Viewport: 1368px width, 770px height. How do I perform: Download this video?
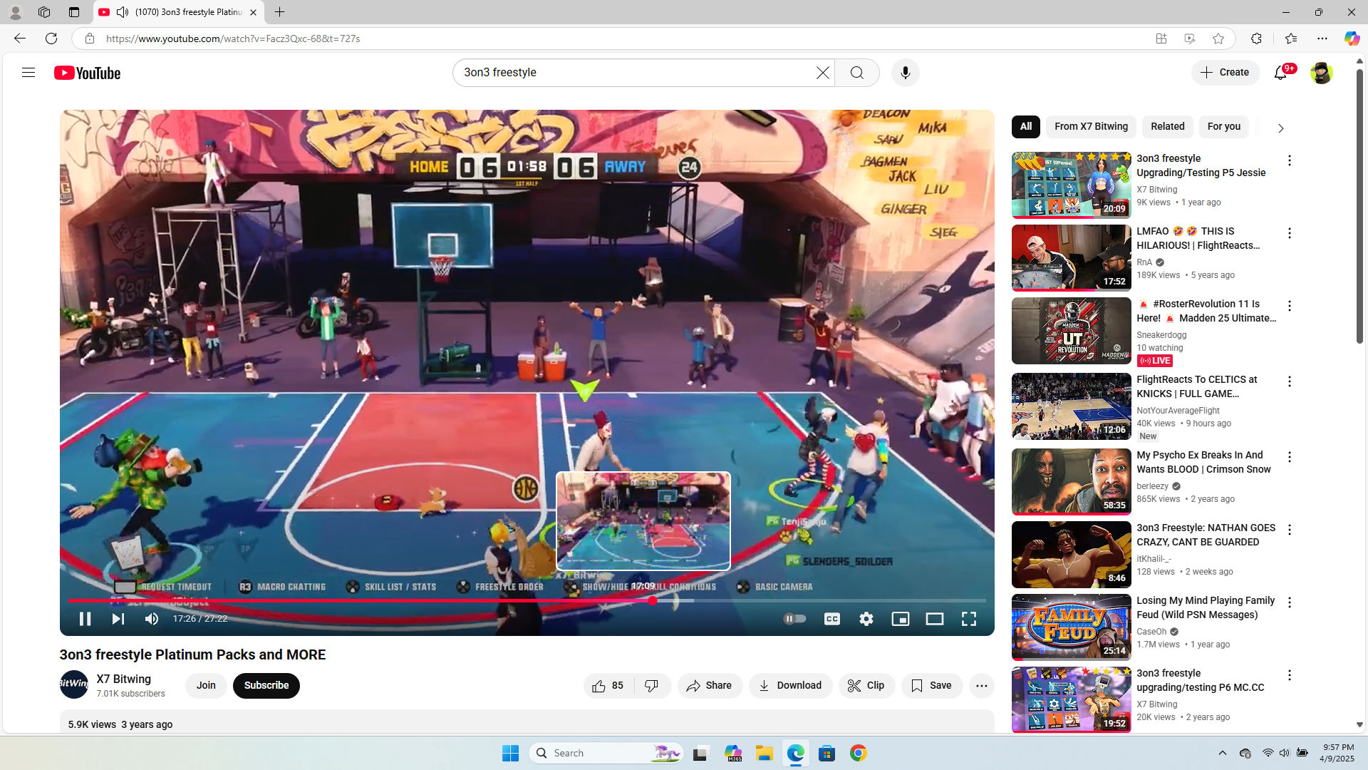click(790, 686)
